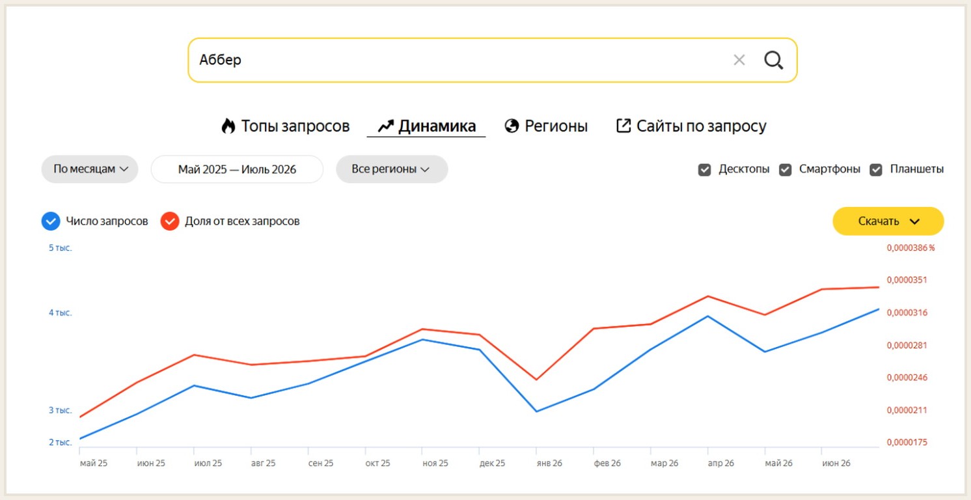Switch to the Топы запросов tab
This screenshot has height=500, width=971.
click(x=295, y=126)
